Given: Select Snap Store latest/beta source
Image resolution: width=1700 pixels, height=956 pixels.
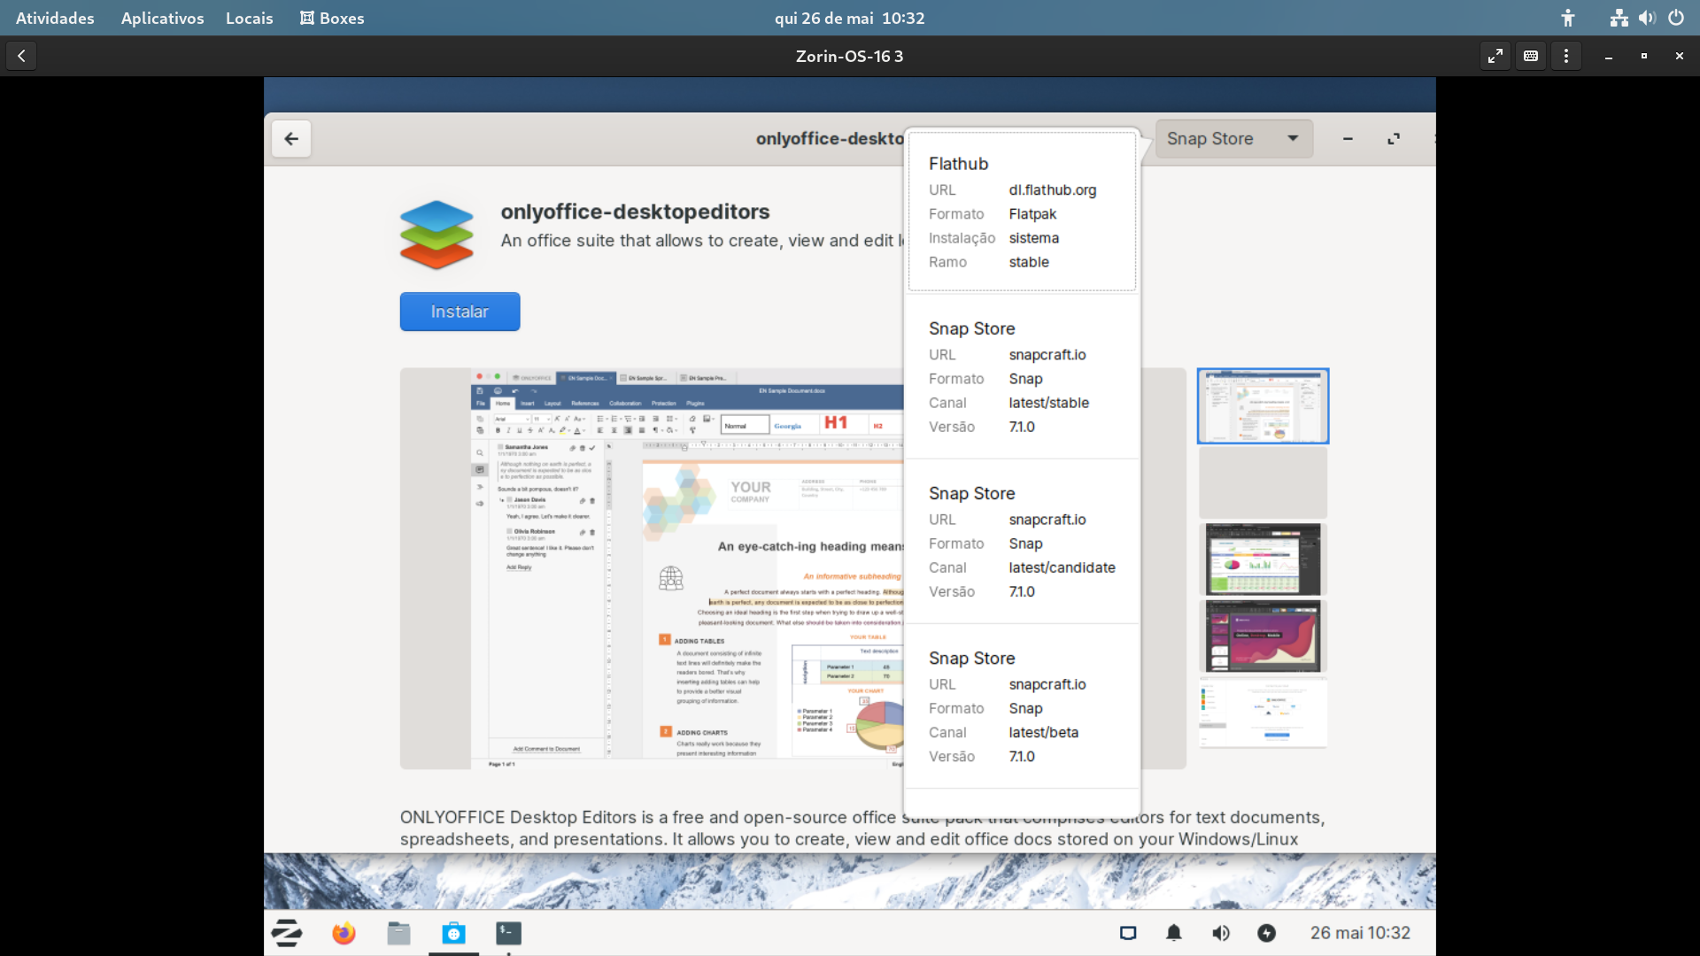Looking at the screenshot, I should 1022,706.
